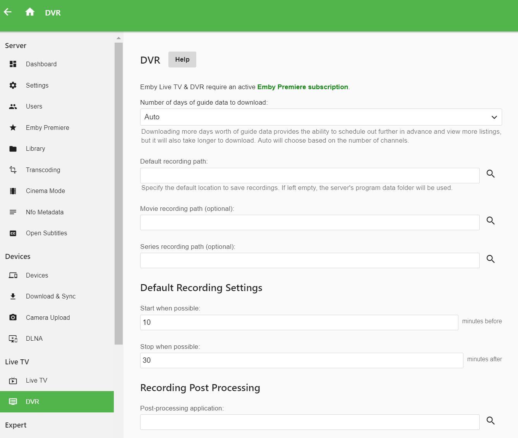Open Cinema Mode menu item
The image size is (518, 438).
coord(57,191)
